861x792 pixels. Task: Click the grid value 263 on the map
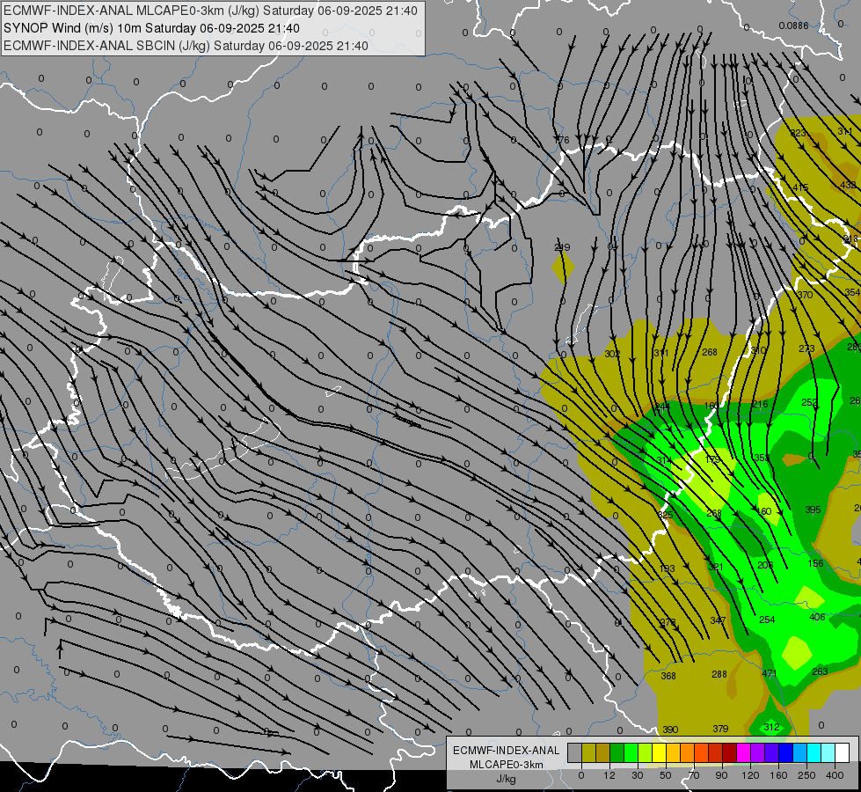click(820, 671)
